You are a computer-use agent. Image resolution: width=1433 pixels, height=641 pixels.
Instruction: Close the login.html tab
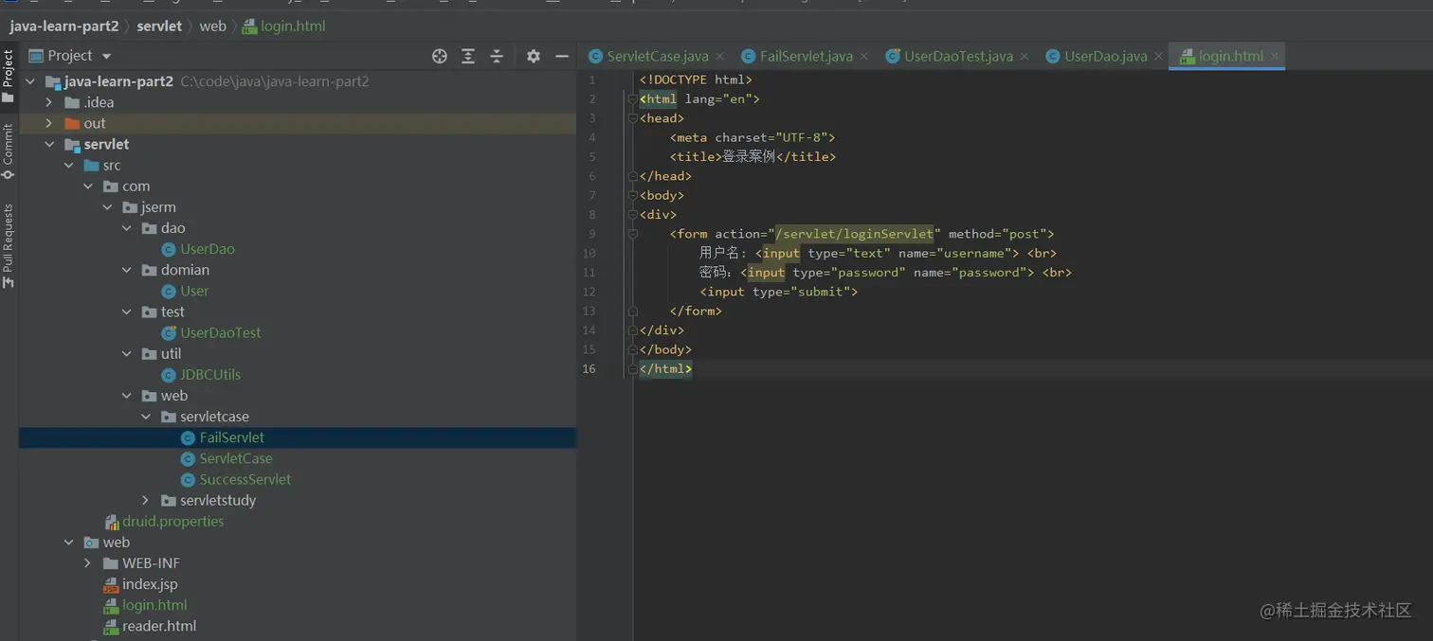(1275, 57)
